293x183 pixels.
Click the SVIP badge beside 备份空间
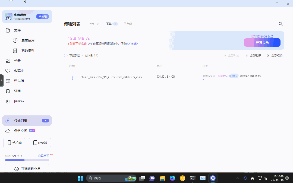32,131
